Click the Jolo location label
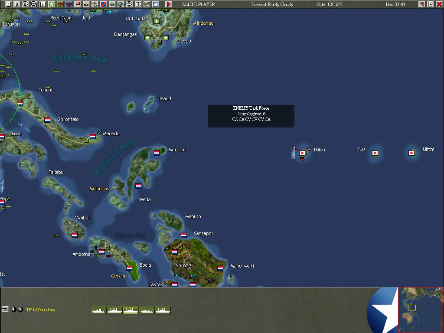This screenshot has width=444, height=333. coord(86,18)
